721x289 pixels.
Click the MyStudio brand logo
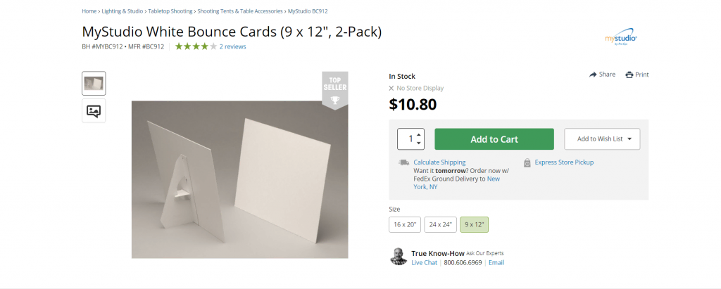pos(621,39)
